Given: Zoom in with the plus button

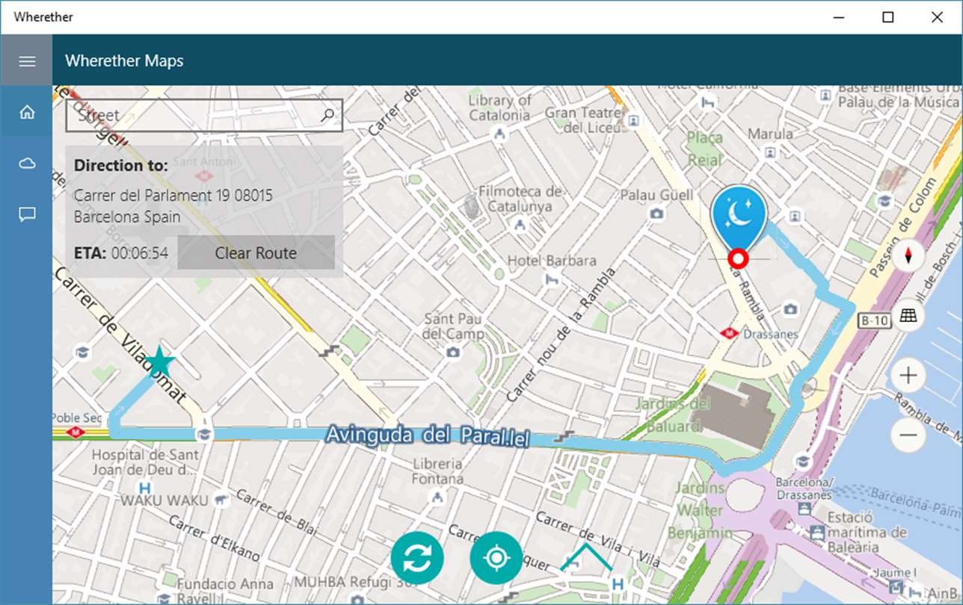Looking at the screenshot, I should (908, 374).
